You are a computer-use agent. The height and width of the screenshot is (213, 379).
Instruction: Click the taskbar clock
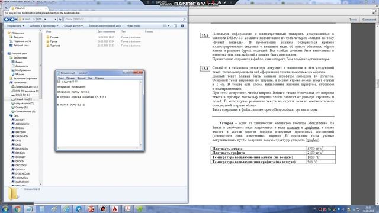(368, 209)
